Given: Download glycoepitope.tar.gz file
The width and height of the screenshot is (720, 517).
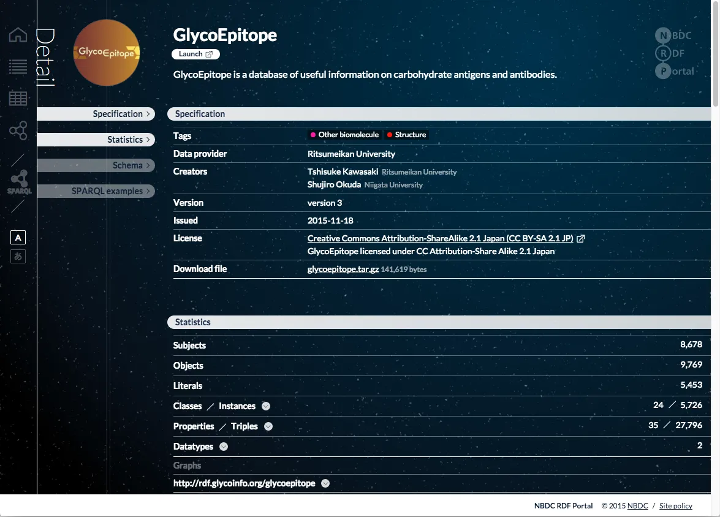Looking at the screenshot, I should pos(343,269).
